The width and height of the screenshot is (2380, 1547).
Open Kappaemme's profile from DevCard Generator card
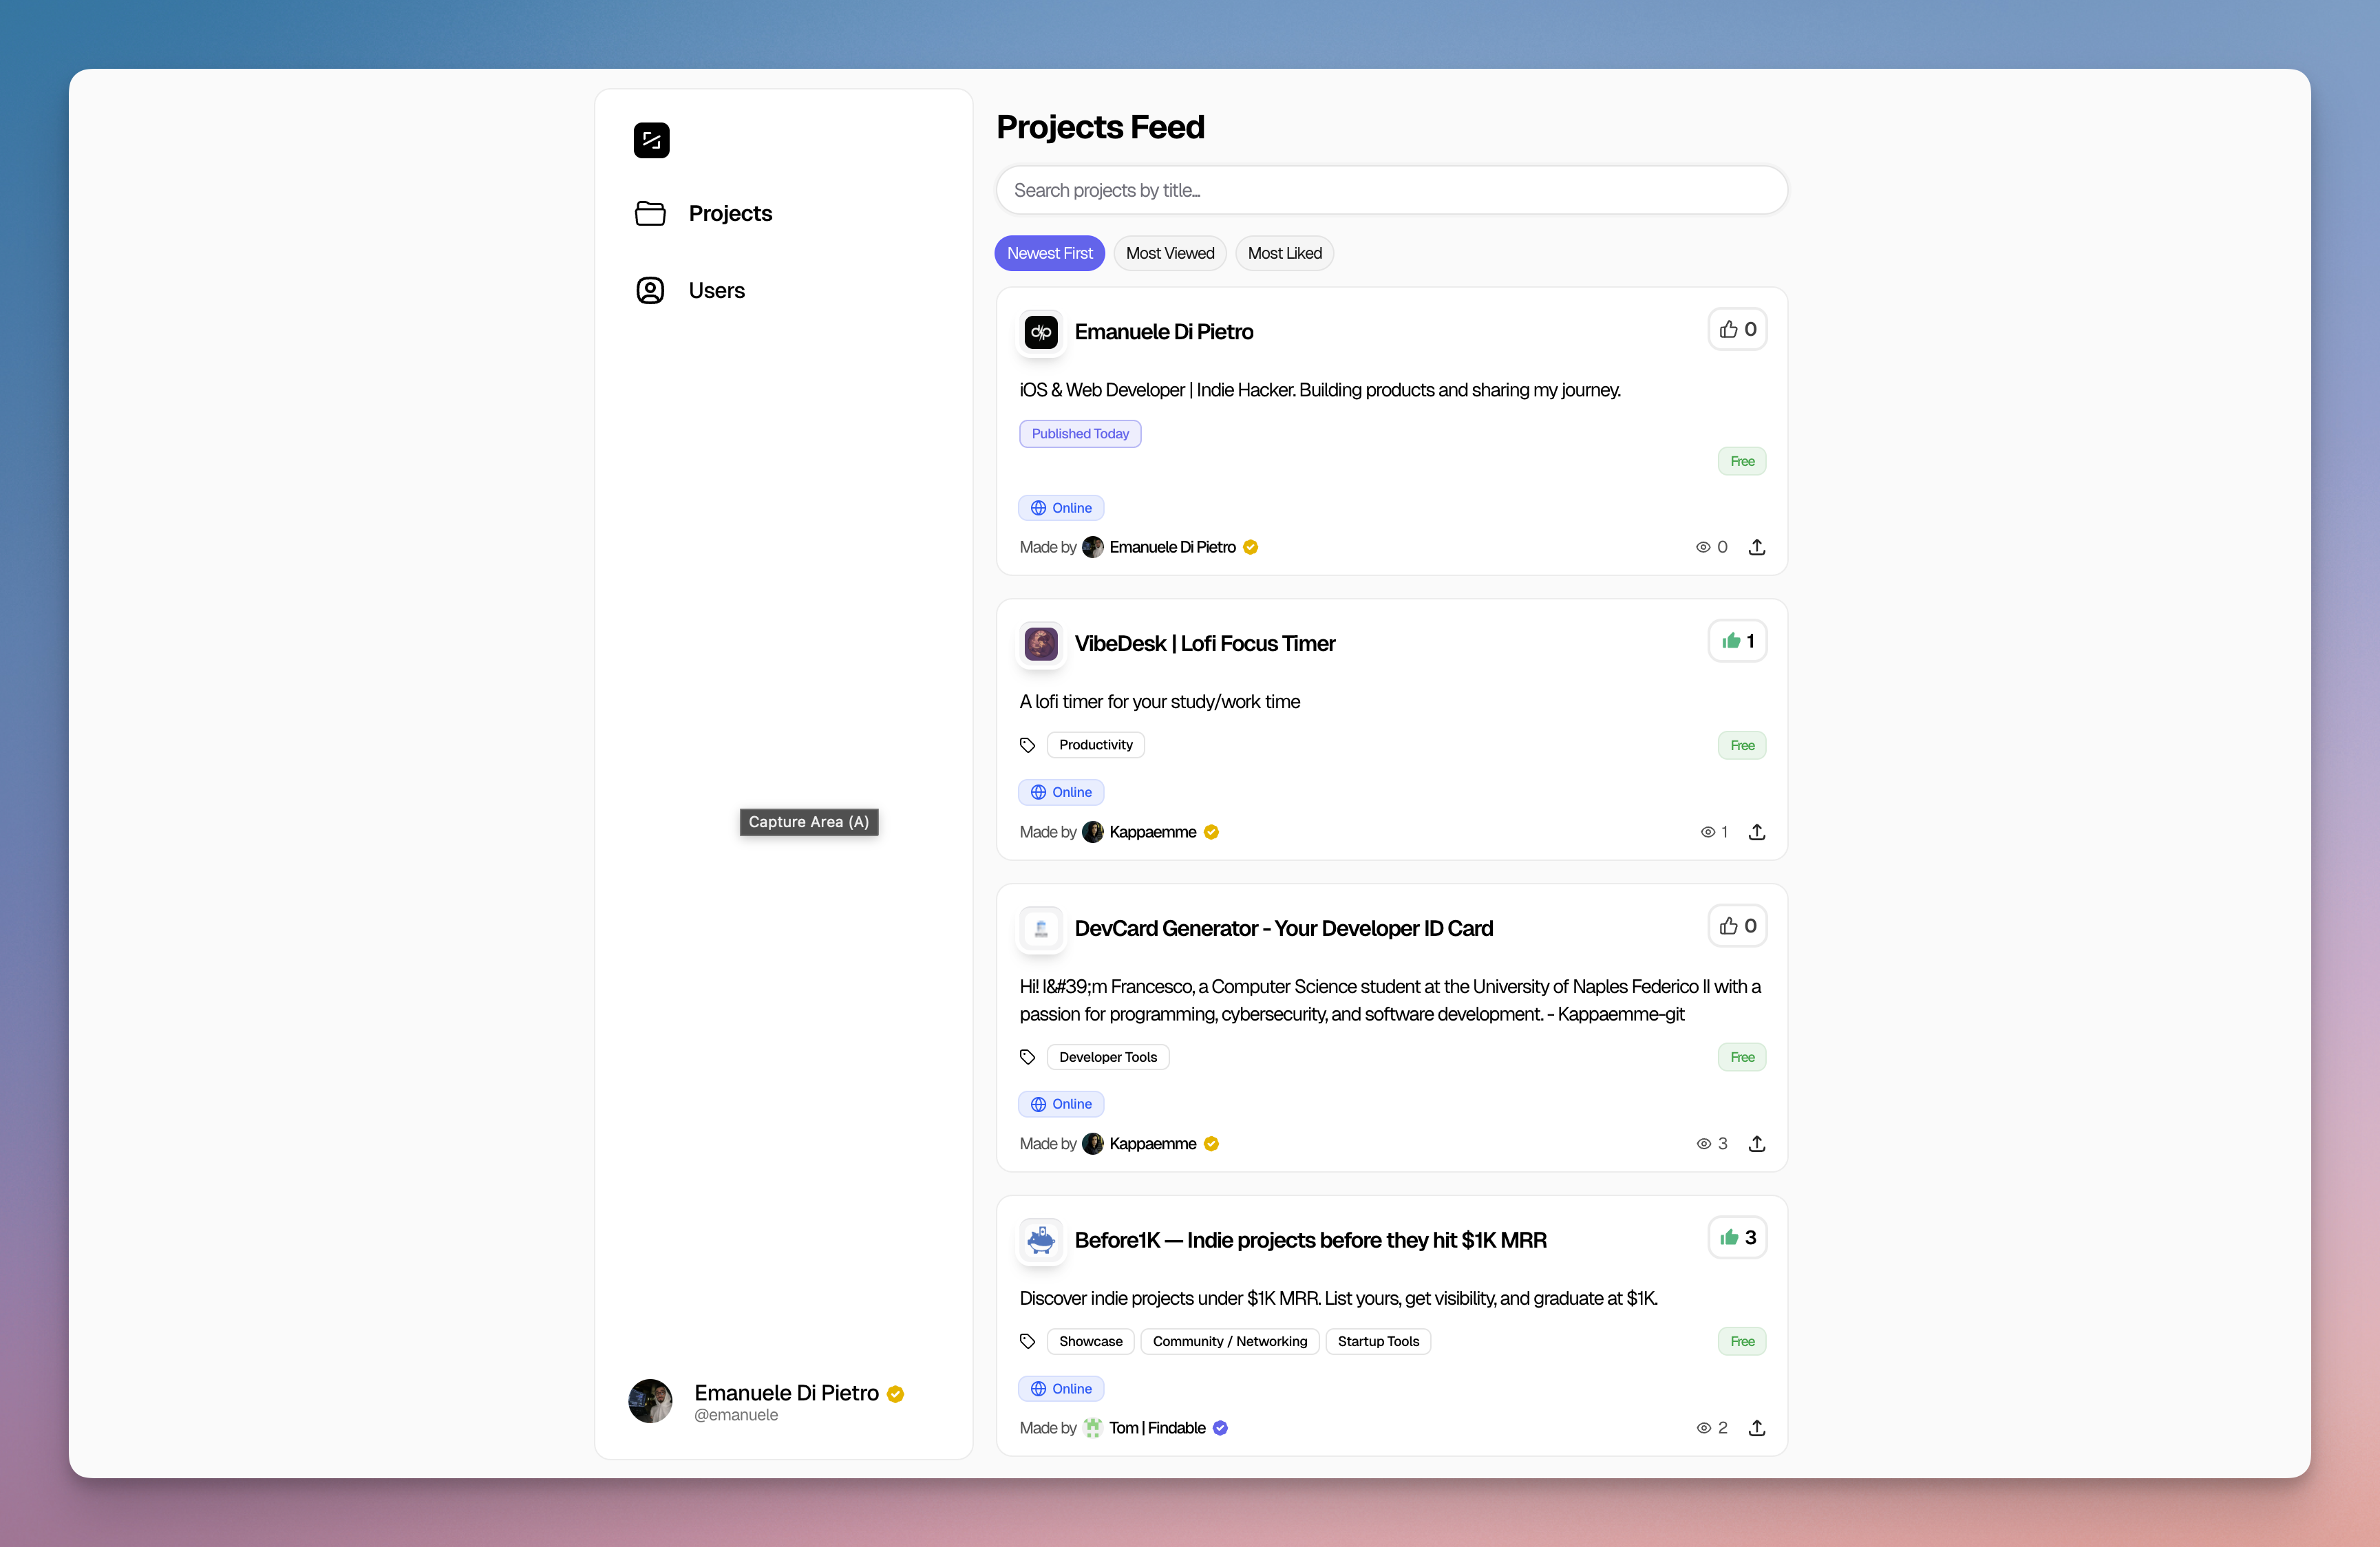click(1152, 1143)
